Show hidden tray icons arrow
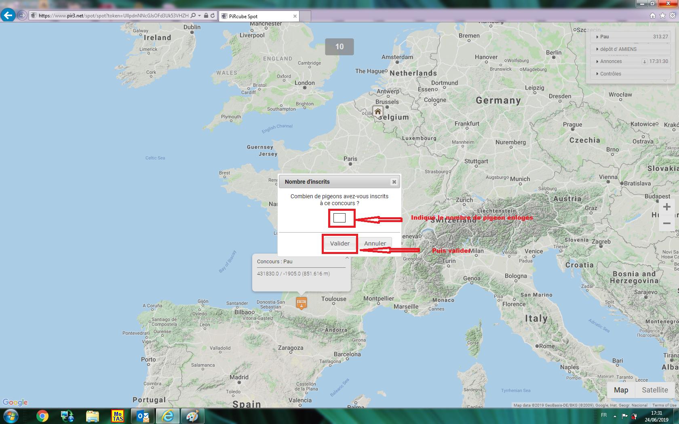The height and width of the screenshot is (424, 679). tap(615, 416)
